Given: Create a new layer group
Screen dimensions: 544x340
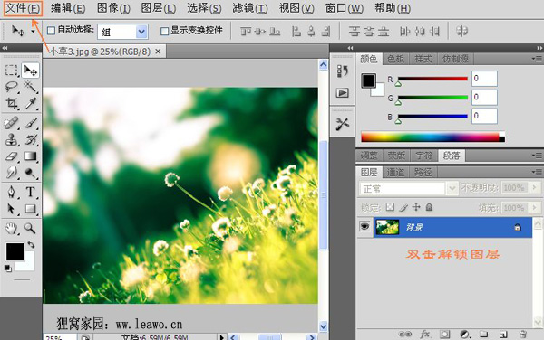Looking at the screenshot, I should click(x=484, y=334).
